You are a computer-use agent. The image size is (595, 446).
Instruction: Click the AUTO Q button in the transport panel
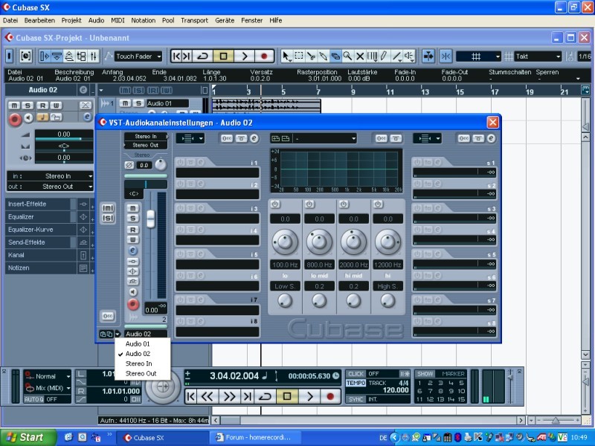coord(34,399)
